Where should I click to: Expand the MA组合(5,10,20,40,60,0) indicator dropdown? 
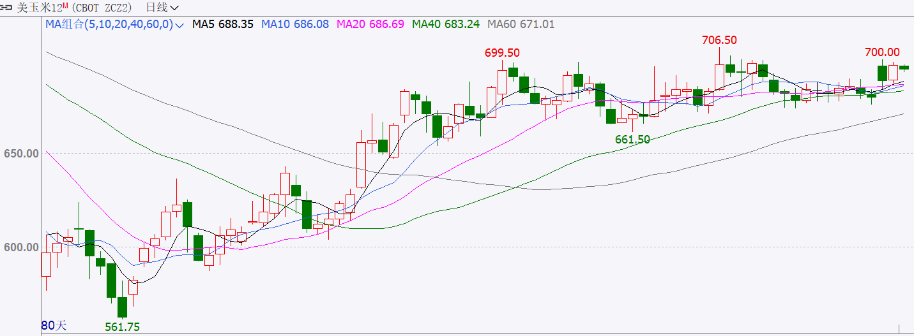pyautogui.click(x=114, y=24)
